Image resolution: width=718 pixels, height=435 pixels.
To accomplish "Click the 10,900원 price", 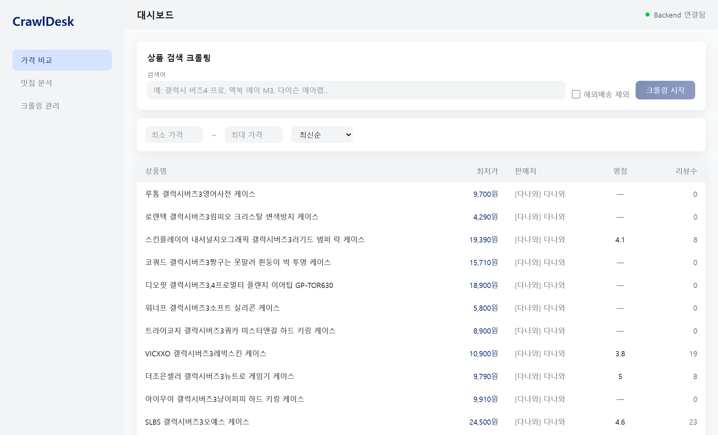I will (484, 354).
